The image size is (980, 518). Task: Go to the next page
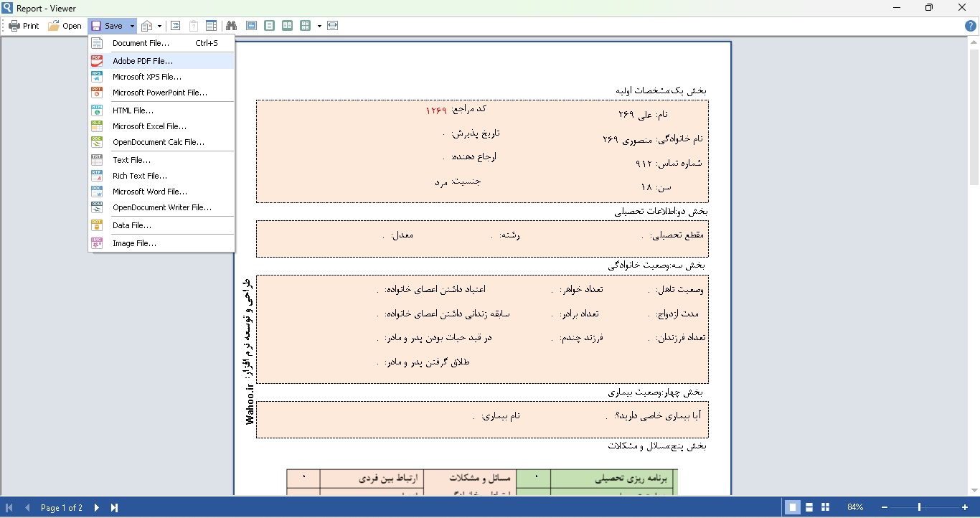point(97,507)
